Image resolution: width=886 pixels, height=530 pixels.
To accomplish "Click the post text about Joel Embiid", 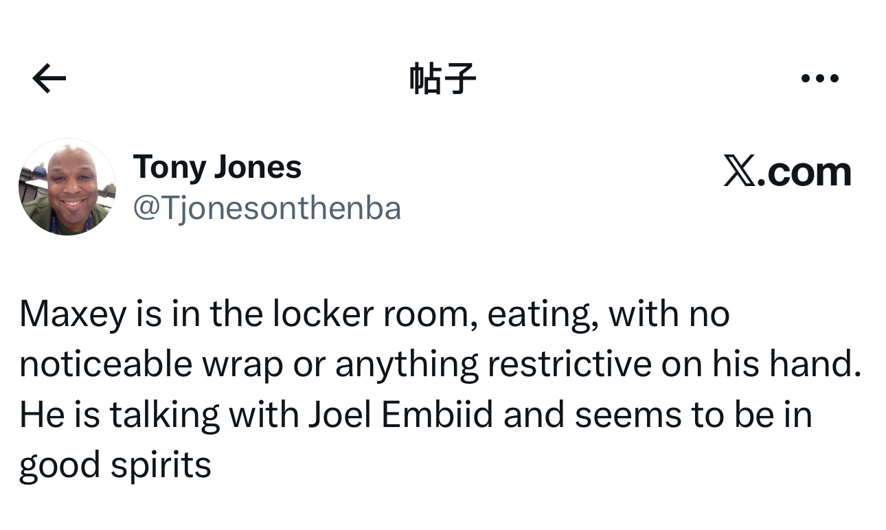I will tap(398, 413).
